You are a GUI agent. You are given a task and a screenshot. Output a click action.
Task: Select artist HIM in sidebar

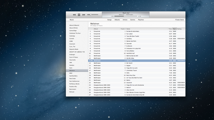click(x=71, y=63)
